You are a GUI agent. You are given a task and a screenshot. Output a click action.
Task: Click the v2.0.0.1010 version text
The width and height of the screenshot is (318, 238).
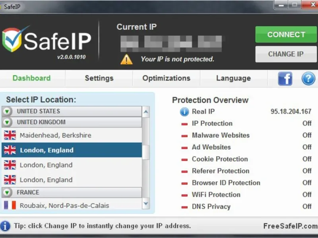tap(72, 57)
